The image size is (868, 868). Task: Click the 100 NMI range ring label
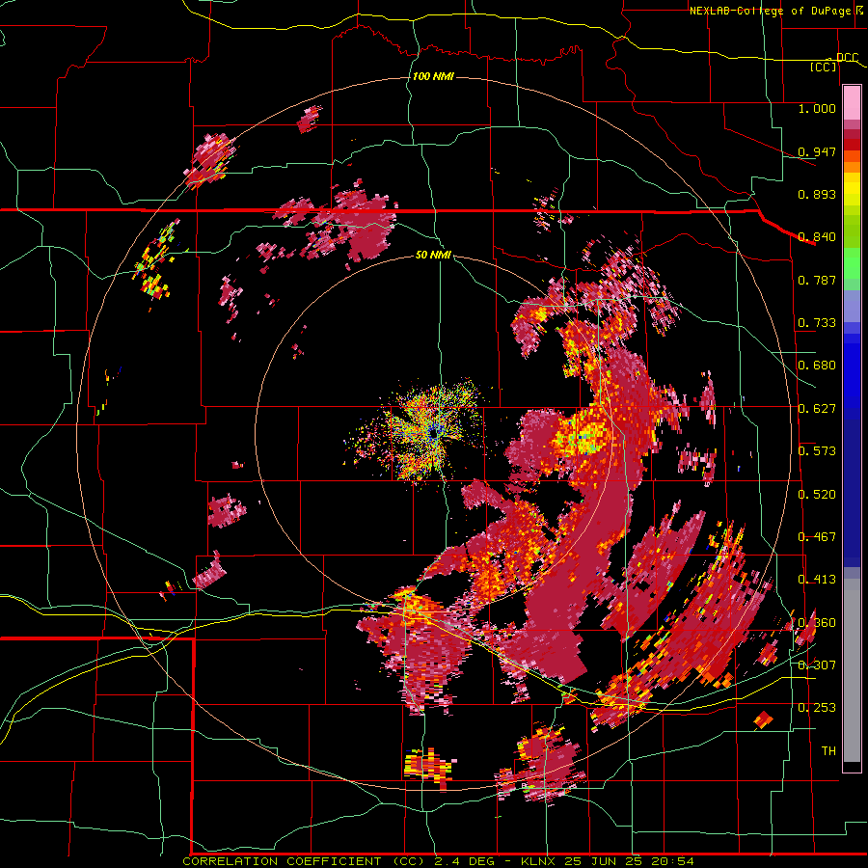[433, 76]
